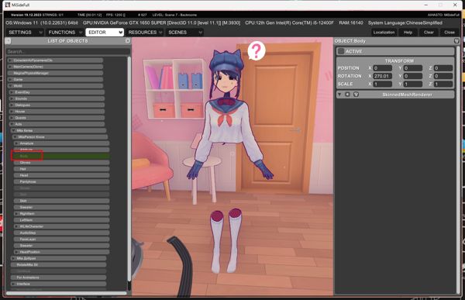The height and width of the screenshot is (300, 465).
Task: Open the RESOURCES dropdown
Action: point(145,32)
